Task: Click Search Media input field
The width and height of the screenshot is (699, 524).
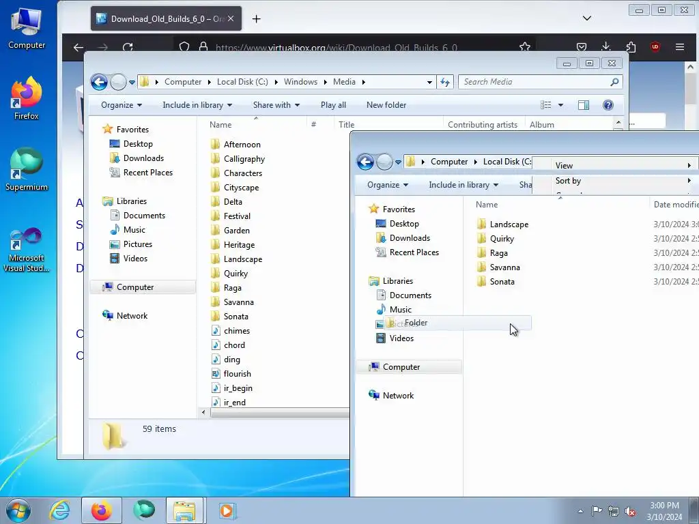Action: [535, 82]
